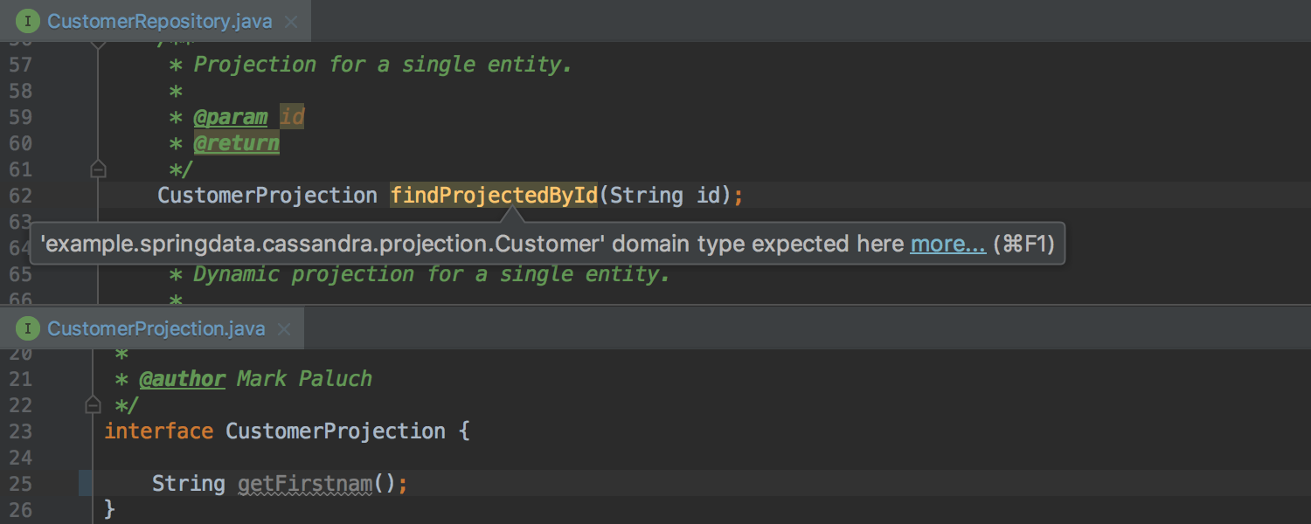The image size is (1311, 524).
Task: Switch to the CustomerRepository.java tab
Action: click(x=158, y=21)
